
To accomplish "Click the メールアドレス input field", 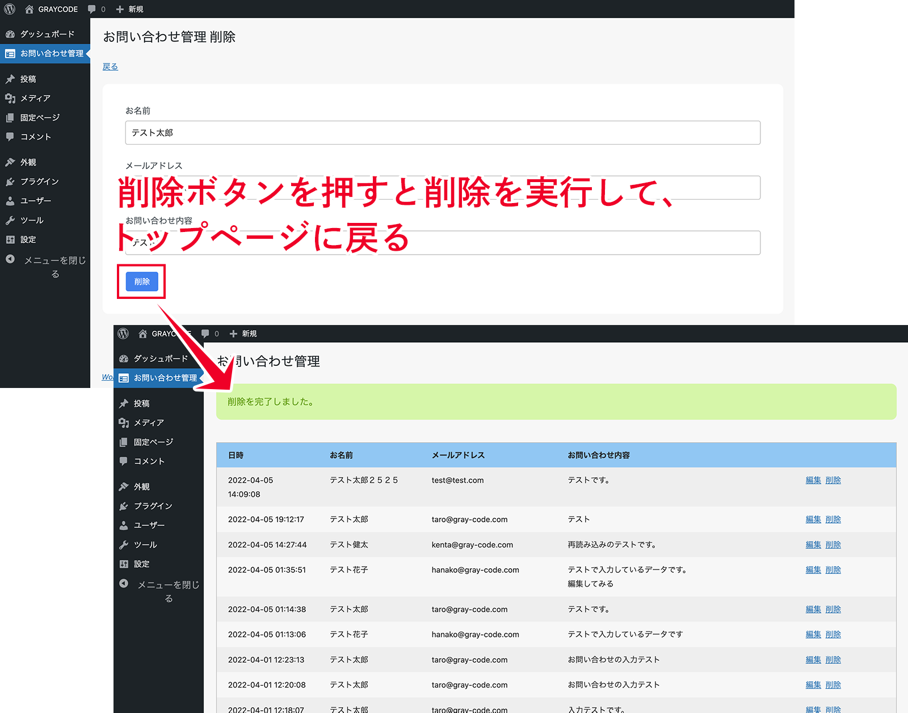I will pos(443,188).
